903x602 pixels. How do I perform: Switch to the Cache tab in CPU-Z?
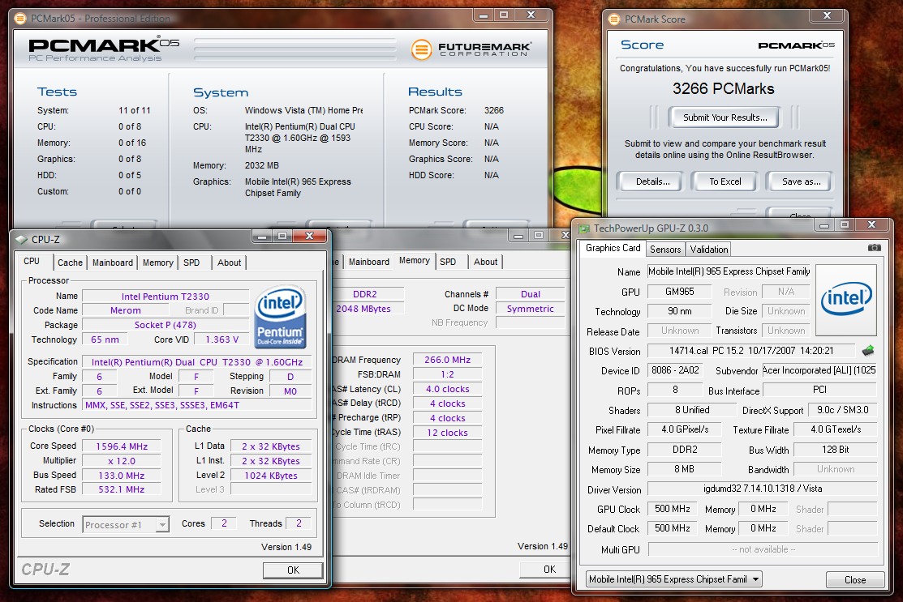(x=70, y=263)
